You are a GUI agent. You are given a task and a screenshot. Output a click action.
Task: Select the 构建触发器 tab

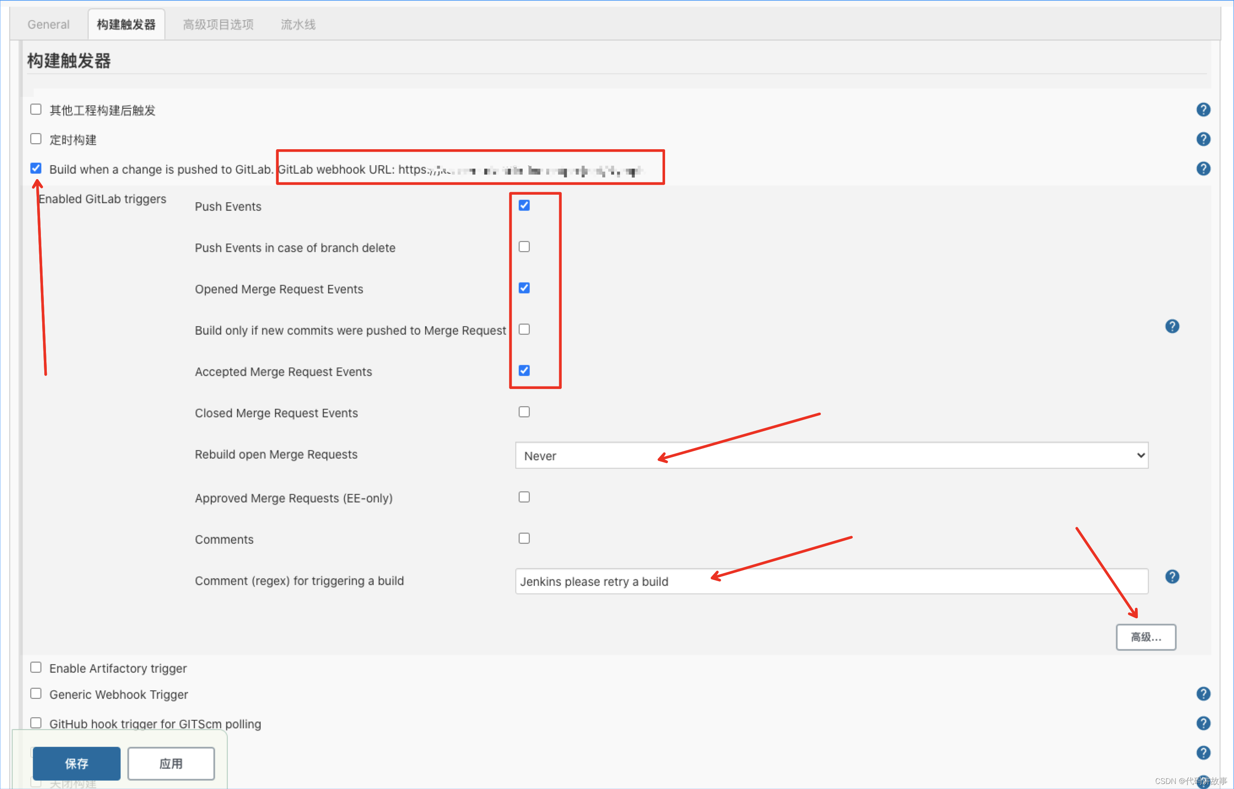[x=126, y=24]
